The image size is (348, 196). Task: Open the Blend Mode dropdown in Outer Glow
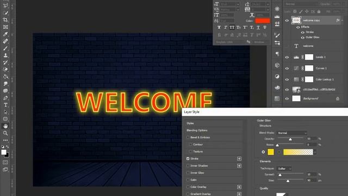(x=292, y=133)
